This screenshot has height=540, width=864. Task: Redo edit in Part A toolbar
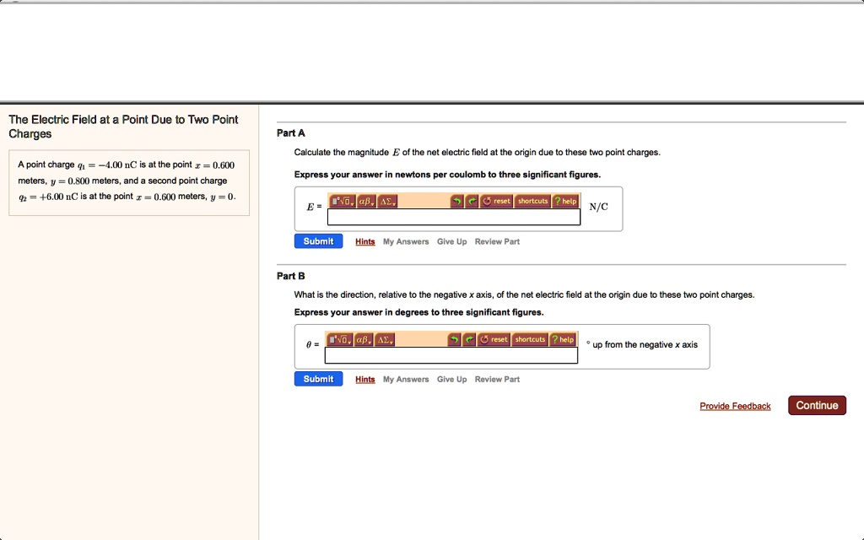[472, 201]
